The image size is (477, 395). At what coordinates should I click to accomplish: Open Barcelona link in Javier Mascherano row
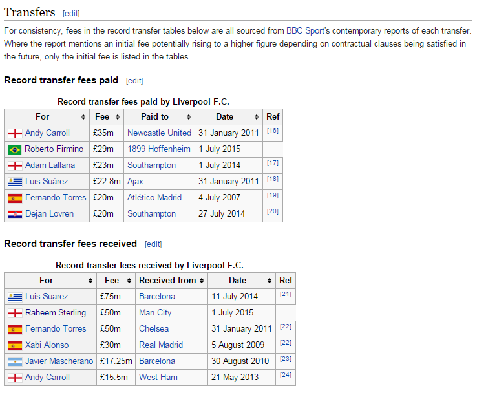157,361
